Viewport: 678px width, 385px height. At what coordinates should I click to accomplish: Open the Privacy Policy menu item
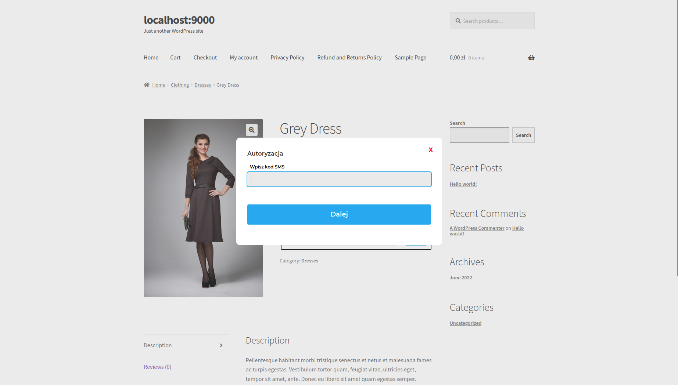(x=287, y=58)
